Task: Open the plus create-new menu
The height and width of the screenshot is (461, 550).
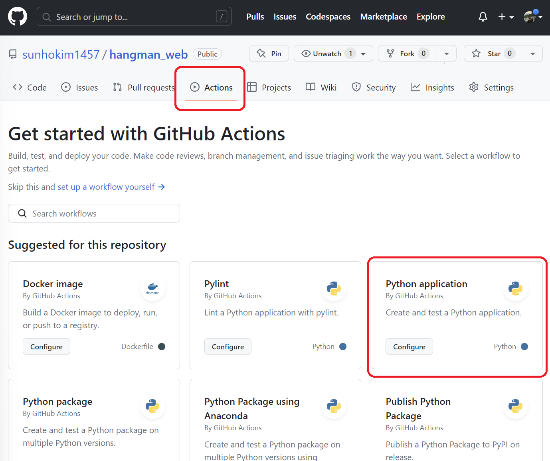Action: (506, 17)
